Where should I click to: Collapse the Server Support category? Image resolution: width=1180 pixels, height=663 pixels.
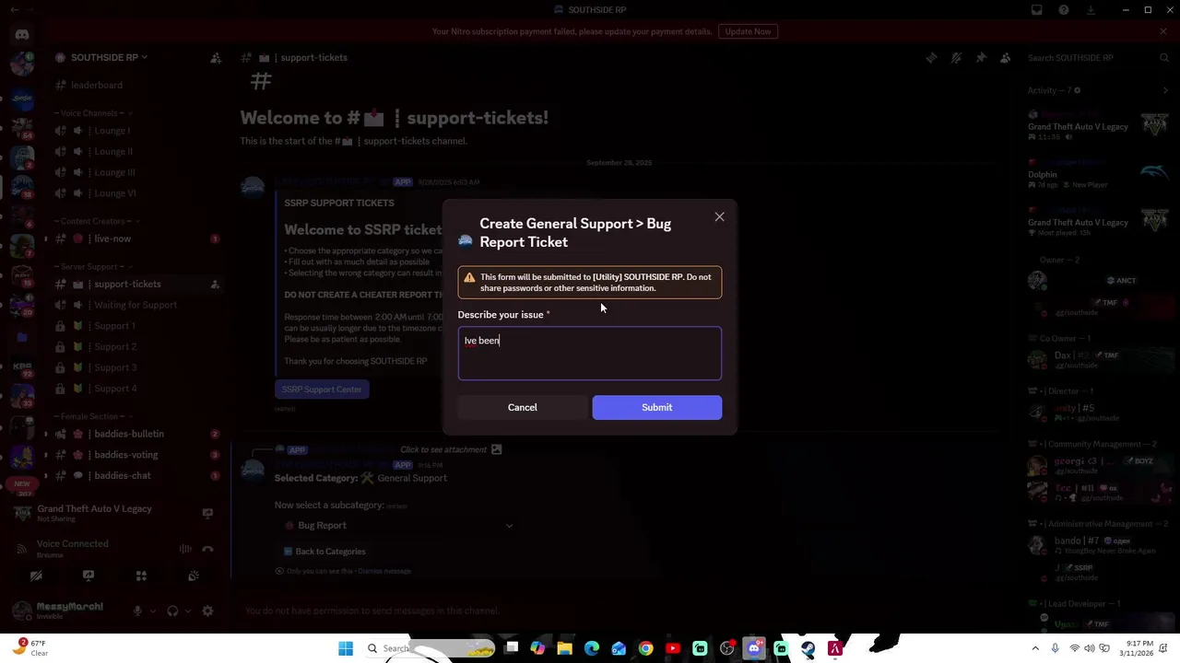click(92, 267)
